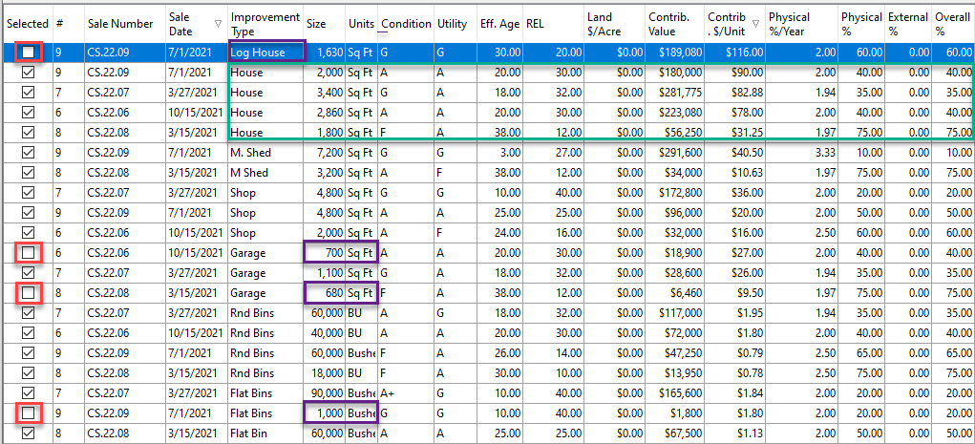This screenshot has height=444, width=975.
Task: Enable the checkbox for 1,000 Bushel Flat Bins row
Action: coord(28,412)
